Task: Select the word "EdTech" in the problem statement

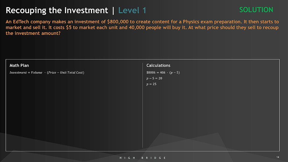Action: click(x=21, y=22)
